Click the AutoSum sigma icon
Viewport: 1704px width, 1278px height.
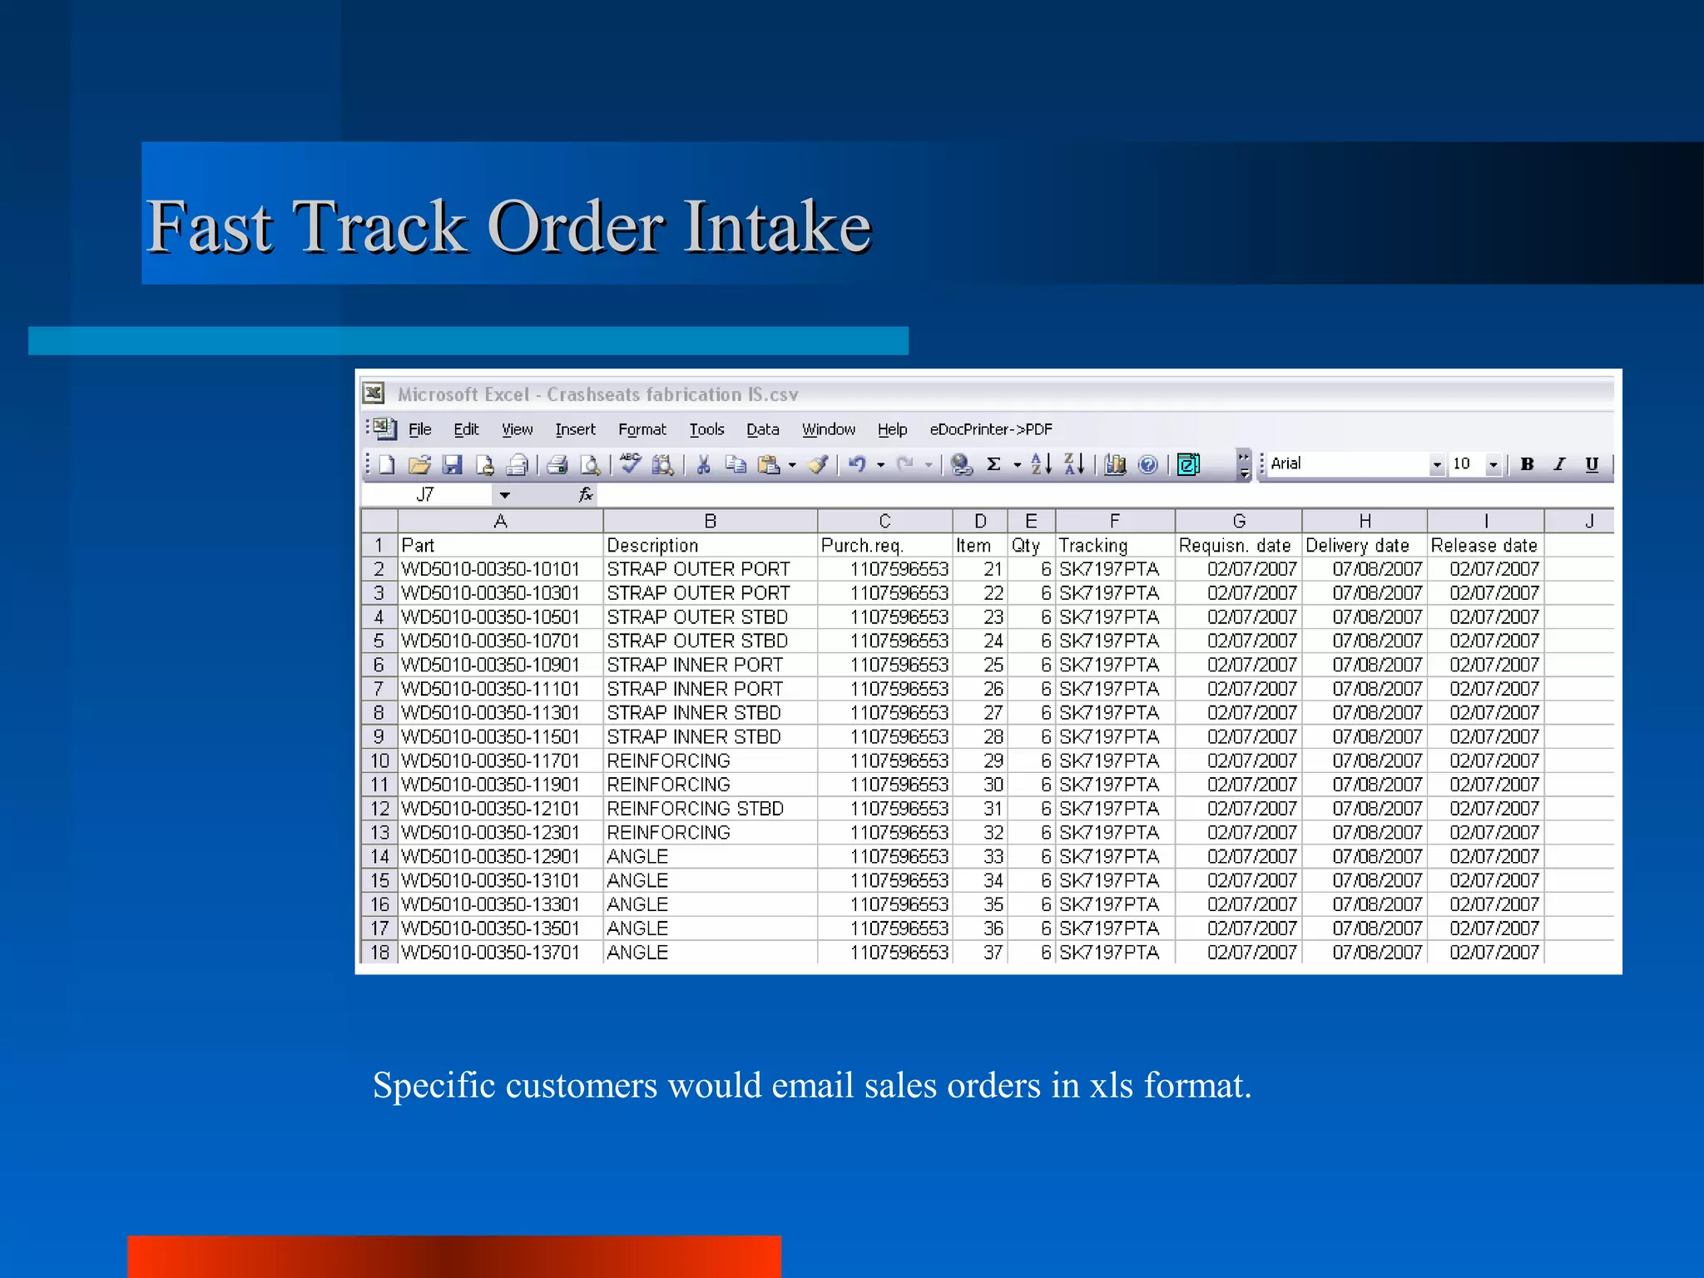993,464
